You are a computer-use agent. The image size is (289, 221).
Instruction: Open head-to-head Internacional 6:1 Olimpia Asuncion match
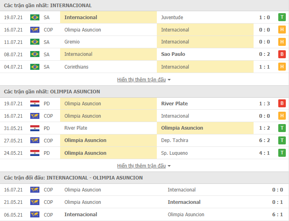[x=144, y=214]
